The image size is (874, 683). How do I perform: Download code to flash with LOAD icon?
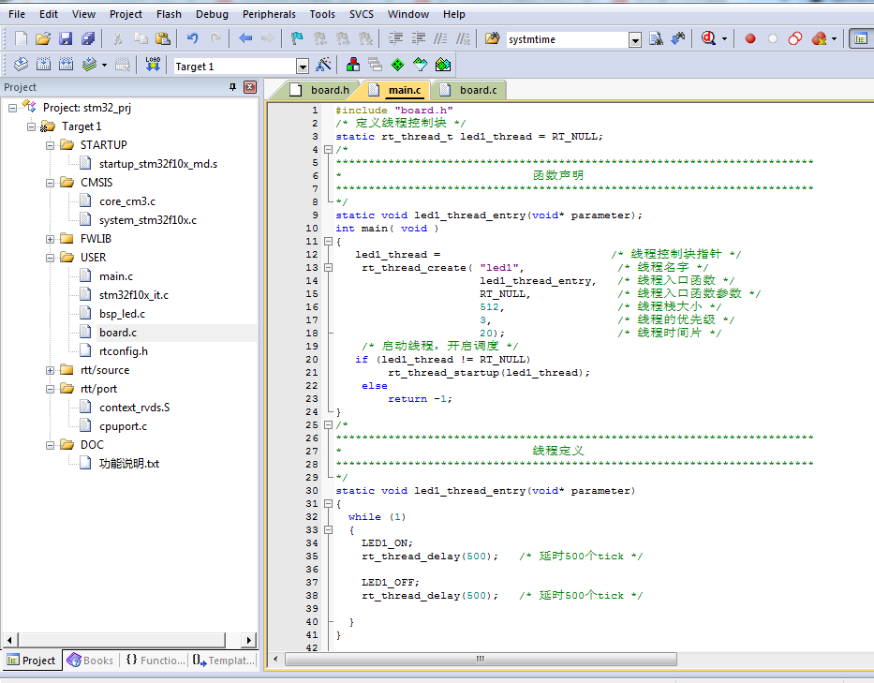click(153, 65)
